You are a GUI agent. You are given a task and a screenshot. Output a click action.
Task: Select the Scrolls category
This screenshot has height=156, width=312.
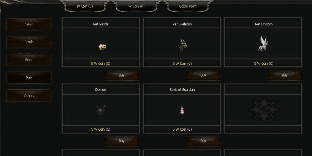pos(29,42)
